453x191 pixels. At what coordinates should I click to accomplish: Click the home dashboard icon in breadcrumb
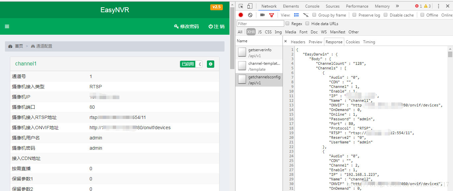[x=10, y=46]
